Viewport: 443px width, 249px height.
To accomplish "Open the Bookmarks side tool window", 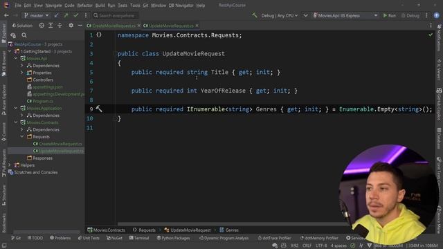I will [x=3, y=223].
